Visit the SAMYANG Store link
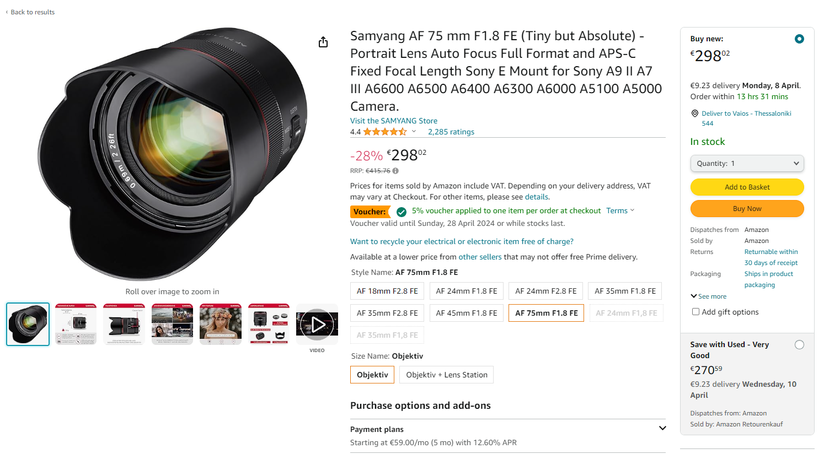 click(x=394, y=121)
